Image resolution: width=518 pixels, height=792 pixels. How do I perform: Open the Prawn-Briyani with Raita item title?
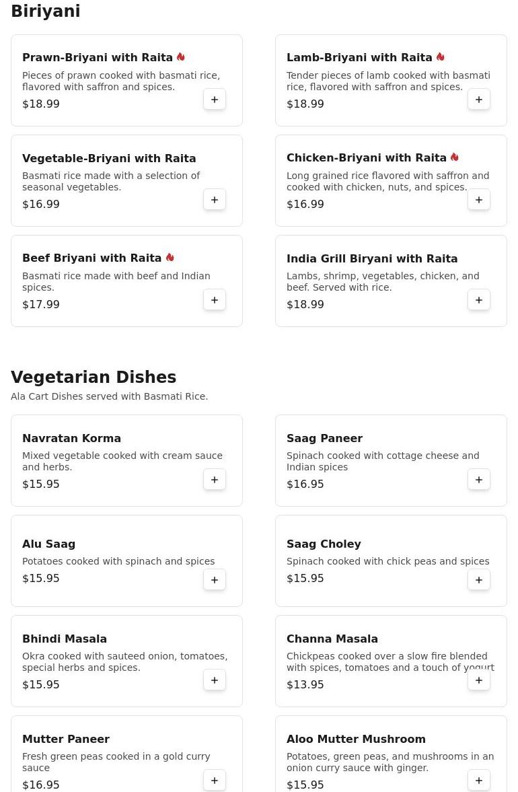click(x=98, y=58)
